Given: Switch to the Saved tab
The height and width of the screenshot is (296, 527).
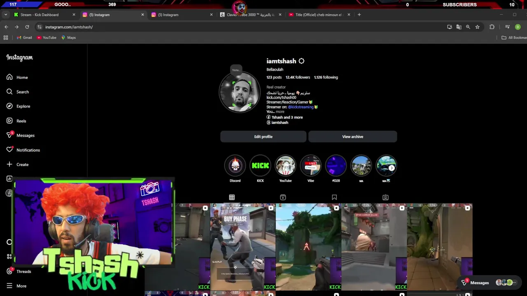Looking at the screenshot, I should (x=334, y=197).
